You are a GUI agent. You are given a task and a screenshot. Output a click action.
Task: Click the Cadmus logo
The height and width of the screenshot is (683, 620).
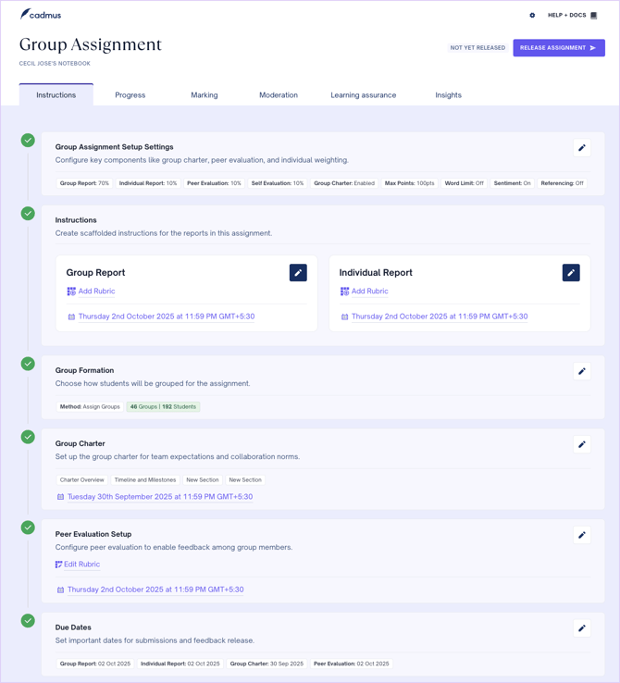pyautogui.click(x=41, y=15)
